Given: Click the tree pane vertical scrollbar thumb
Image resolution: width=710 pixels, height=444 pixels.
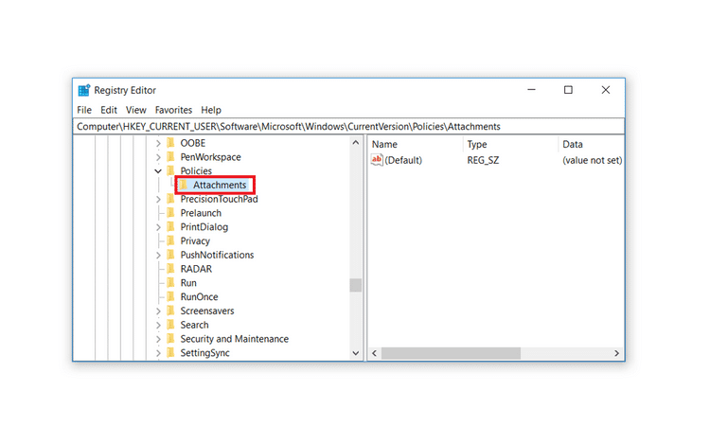Looking at the screenshot, I should click(356, 285).
